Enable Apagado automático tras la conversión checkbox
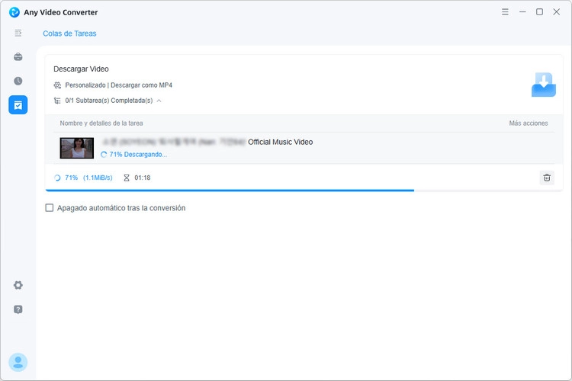The width and height of the screenshot is (572, 381). click(x=50, y=208)
